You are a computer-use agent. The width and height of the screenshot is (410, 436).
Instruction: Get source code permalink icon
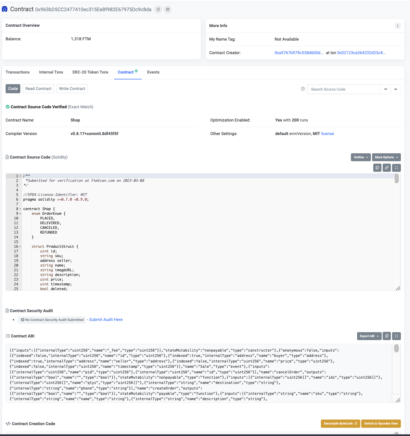(387, 168)
